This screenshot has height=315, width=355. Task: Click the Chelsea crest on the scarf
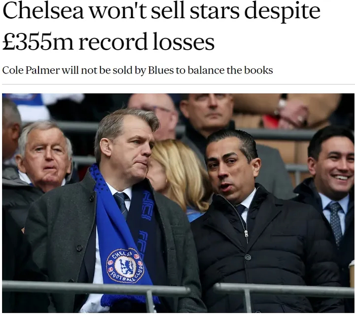click(x=125, y=265)
